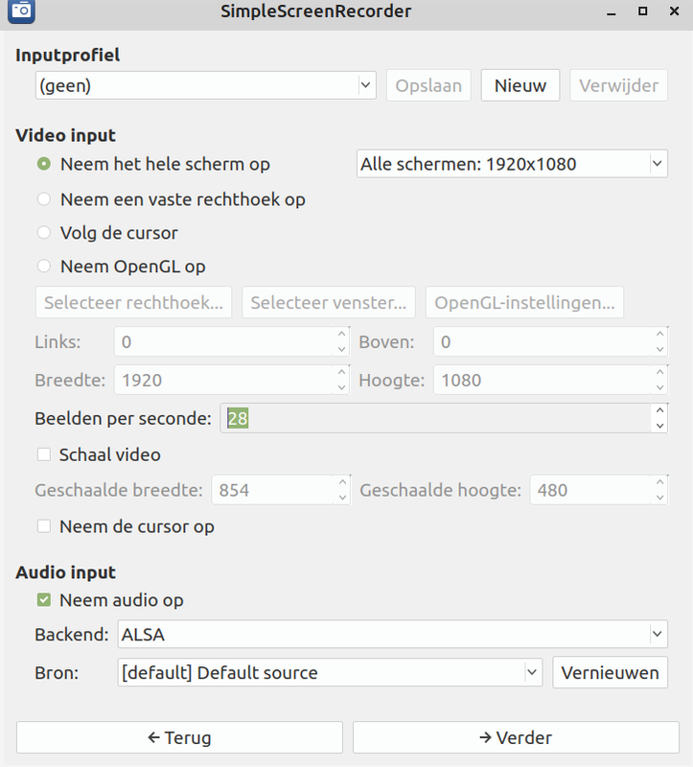Click 'Selecteer rechthoek...' button
The width and height of the screenshot is (693, 767).
[x=133, y=302]
